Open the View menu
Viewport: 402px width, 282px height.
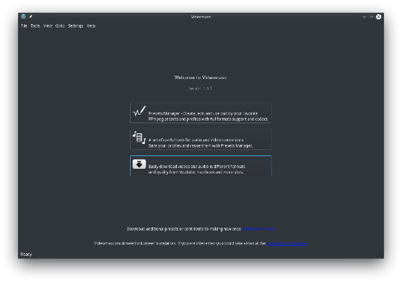click(48, 25)
